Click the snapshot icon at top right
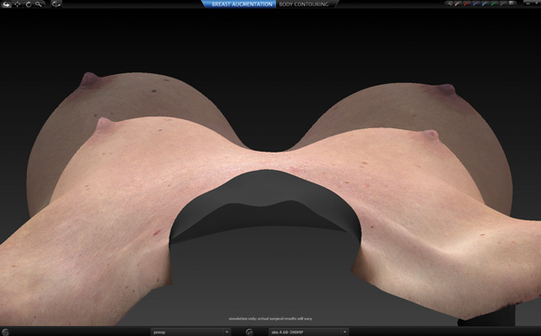The image size is (541, 336). (x=513, y=4)
